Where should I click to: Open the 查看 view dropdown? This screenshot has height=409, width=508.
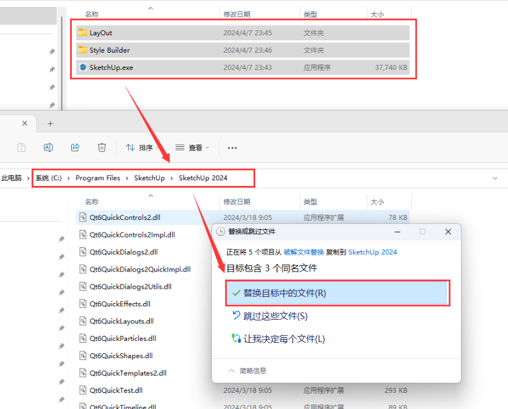pyautogui.click(x=193, y=147)
